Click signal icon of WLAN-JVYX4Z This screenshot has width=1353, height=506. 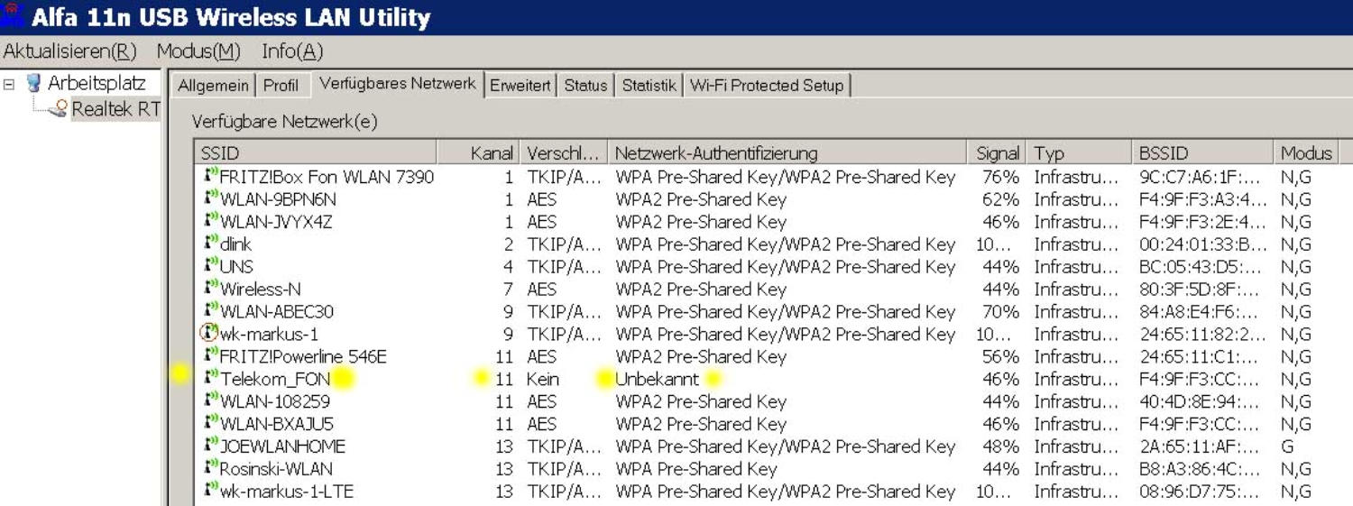[211, 221]
